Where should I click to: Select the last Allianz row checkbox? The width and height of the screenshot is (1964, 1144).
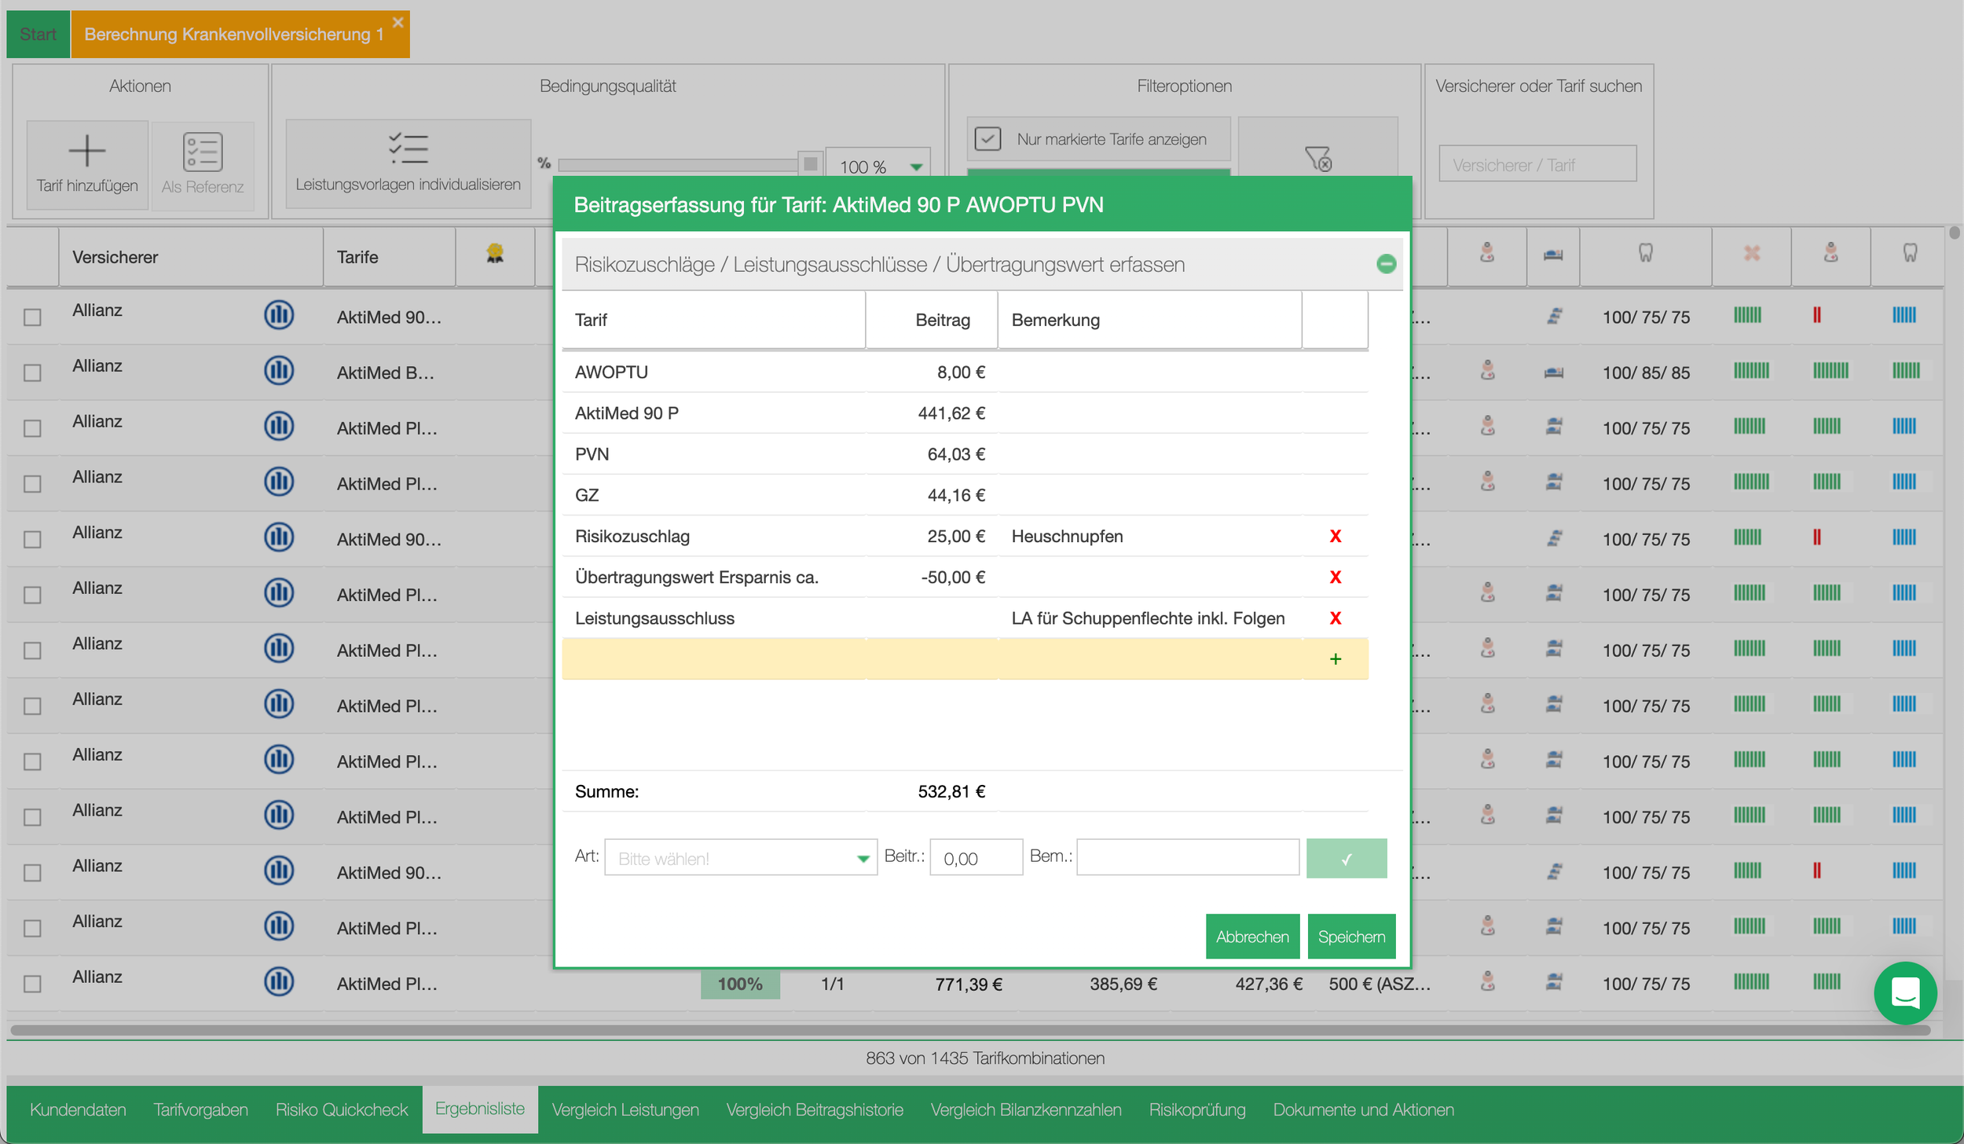[x=32, y=984]
